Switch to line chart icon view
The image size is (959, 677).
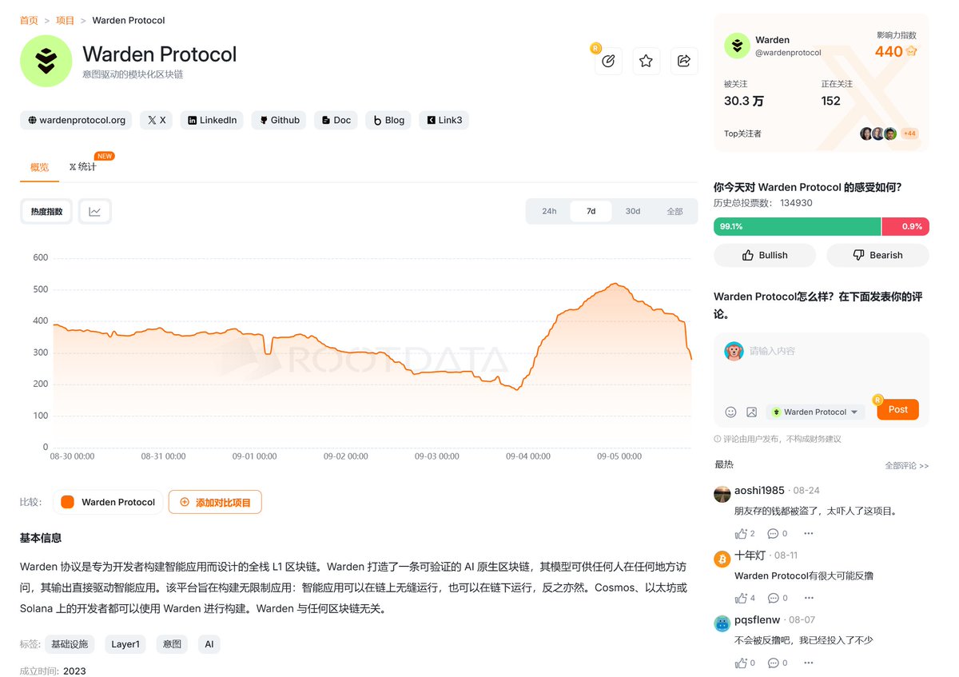tap(95, 212)
